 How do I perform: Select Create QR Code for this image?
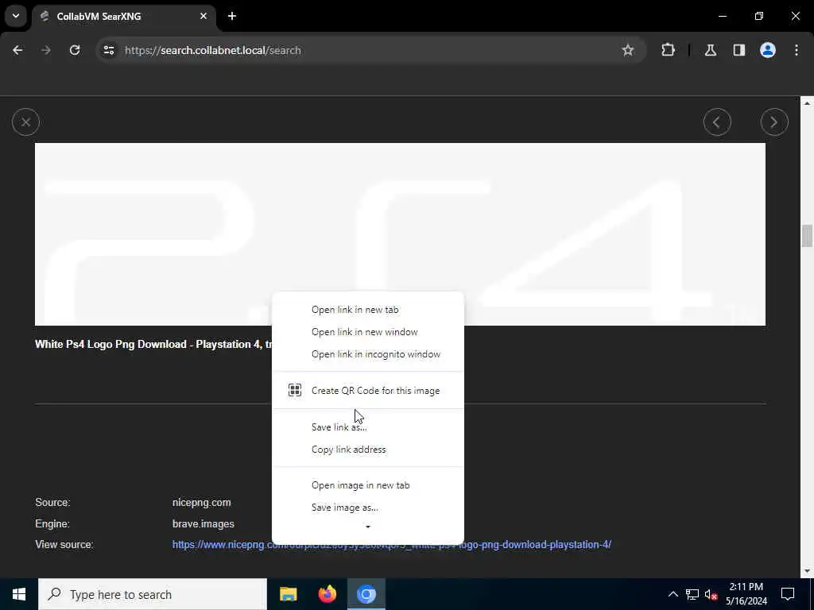tap(367, 391)
